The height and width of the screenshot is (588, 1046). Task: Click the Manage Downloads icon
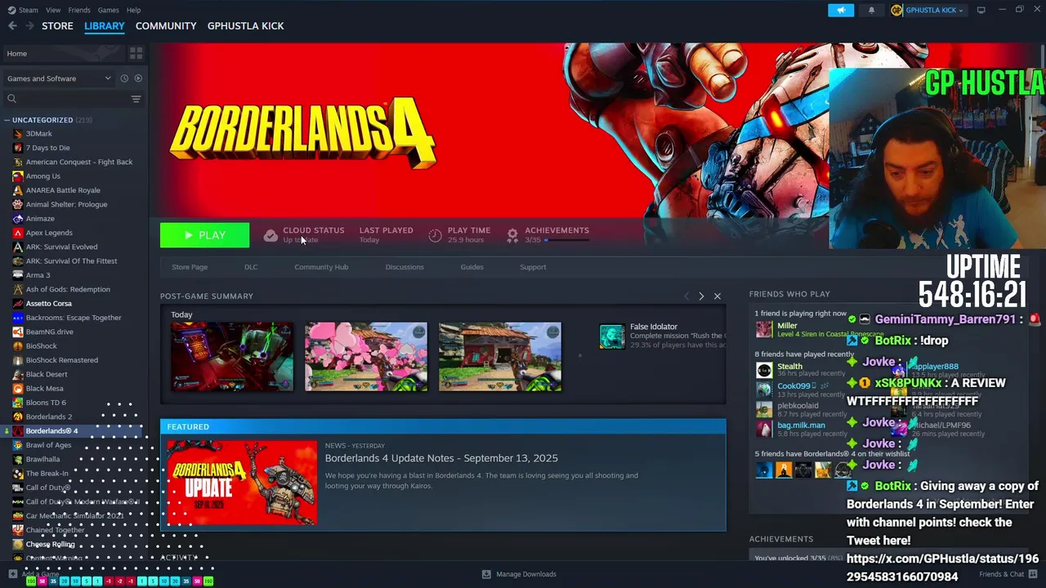click(486, 574)
